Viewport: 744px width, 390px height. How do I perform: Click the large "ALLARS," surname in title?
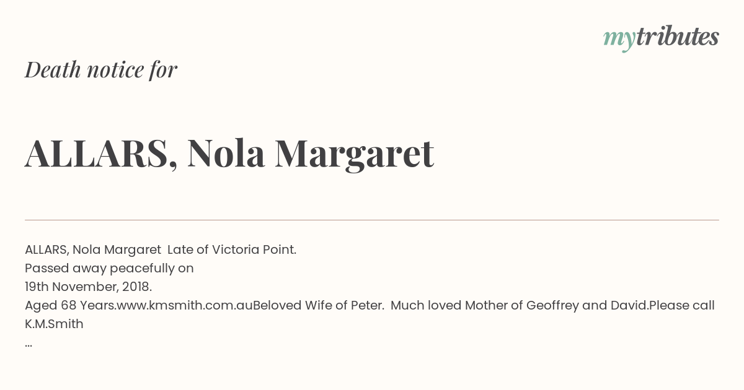(101, 154)
